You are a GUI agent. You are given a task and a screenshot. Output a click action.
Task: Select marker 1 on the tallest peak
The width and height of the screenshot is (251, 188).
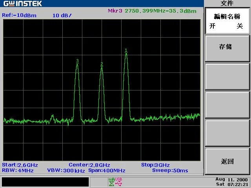point(126,51)
